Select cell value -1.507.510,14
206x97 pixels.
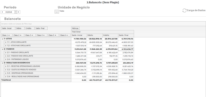(x=79, y=46)
